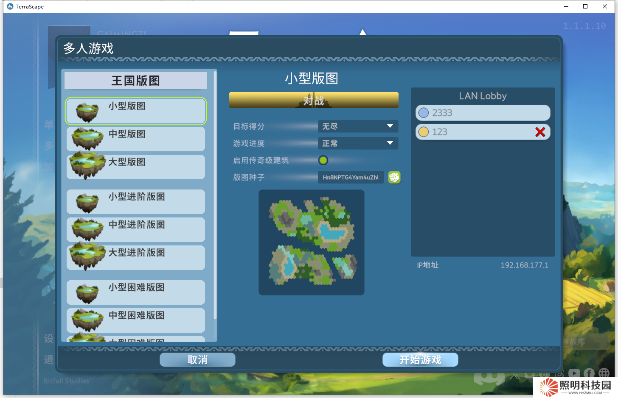618x398 pixels.
Task: Choose 大型进阶版图 from the map list
Action: [x=136, y=258]
